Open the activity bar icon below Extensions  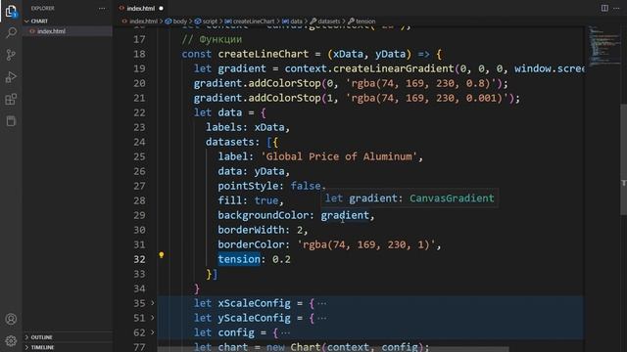(11, 121)
